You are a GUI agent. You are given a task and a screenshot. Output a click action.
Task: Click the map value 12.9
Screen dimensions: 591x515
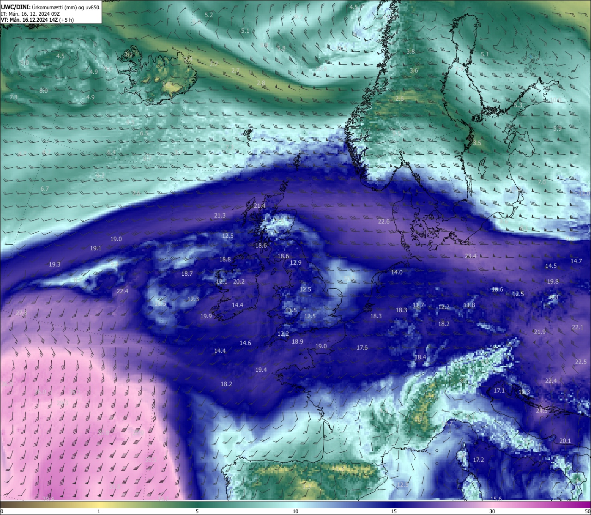pos(295,263)
